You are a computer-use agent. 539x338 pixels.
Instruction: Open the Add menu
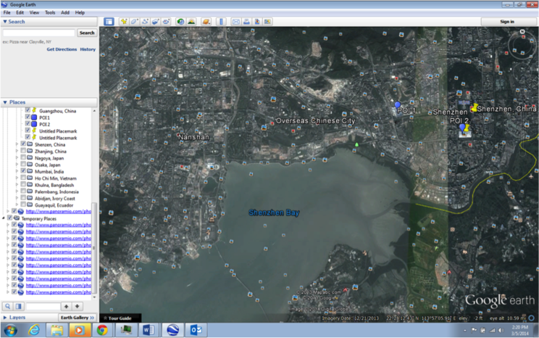pyautogui.click(x=65, y=12)
